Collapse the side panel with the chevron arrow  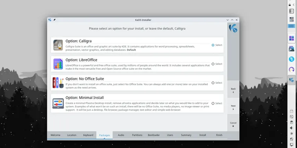293,5
